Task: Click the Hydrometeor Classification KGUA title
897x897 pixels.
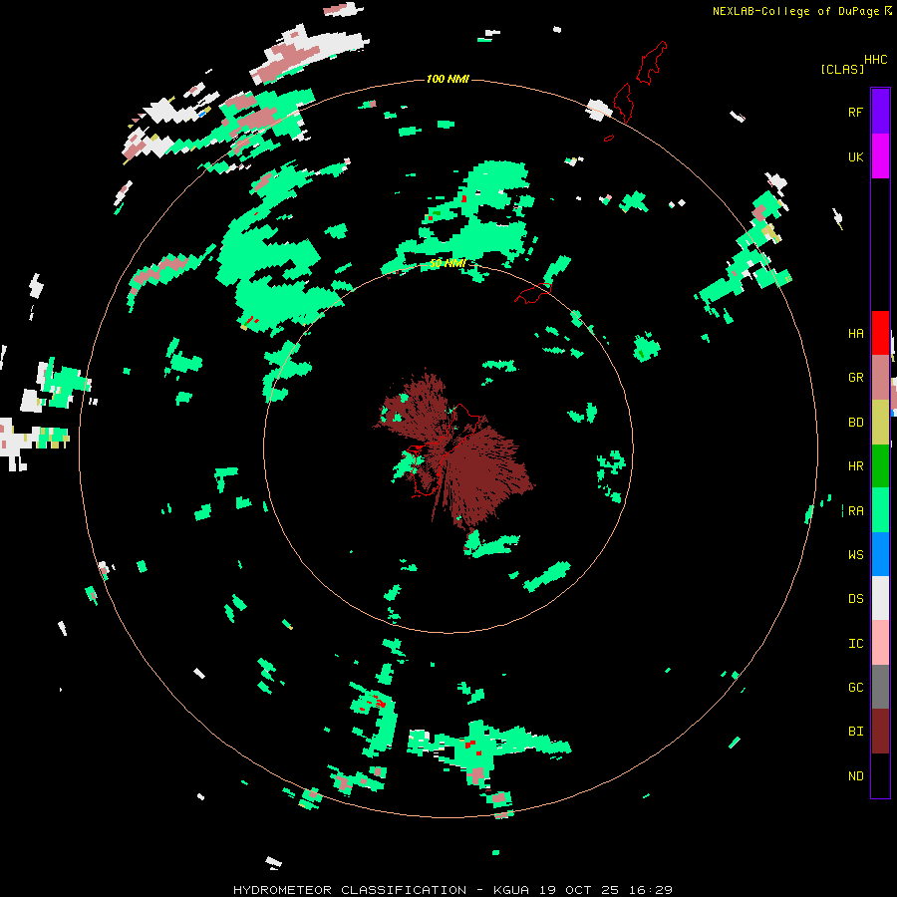Action: (452, 890)
